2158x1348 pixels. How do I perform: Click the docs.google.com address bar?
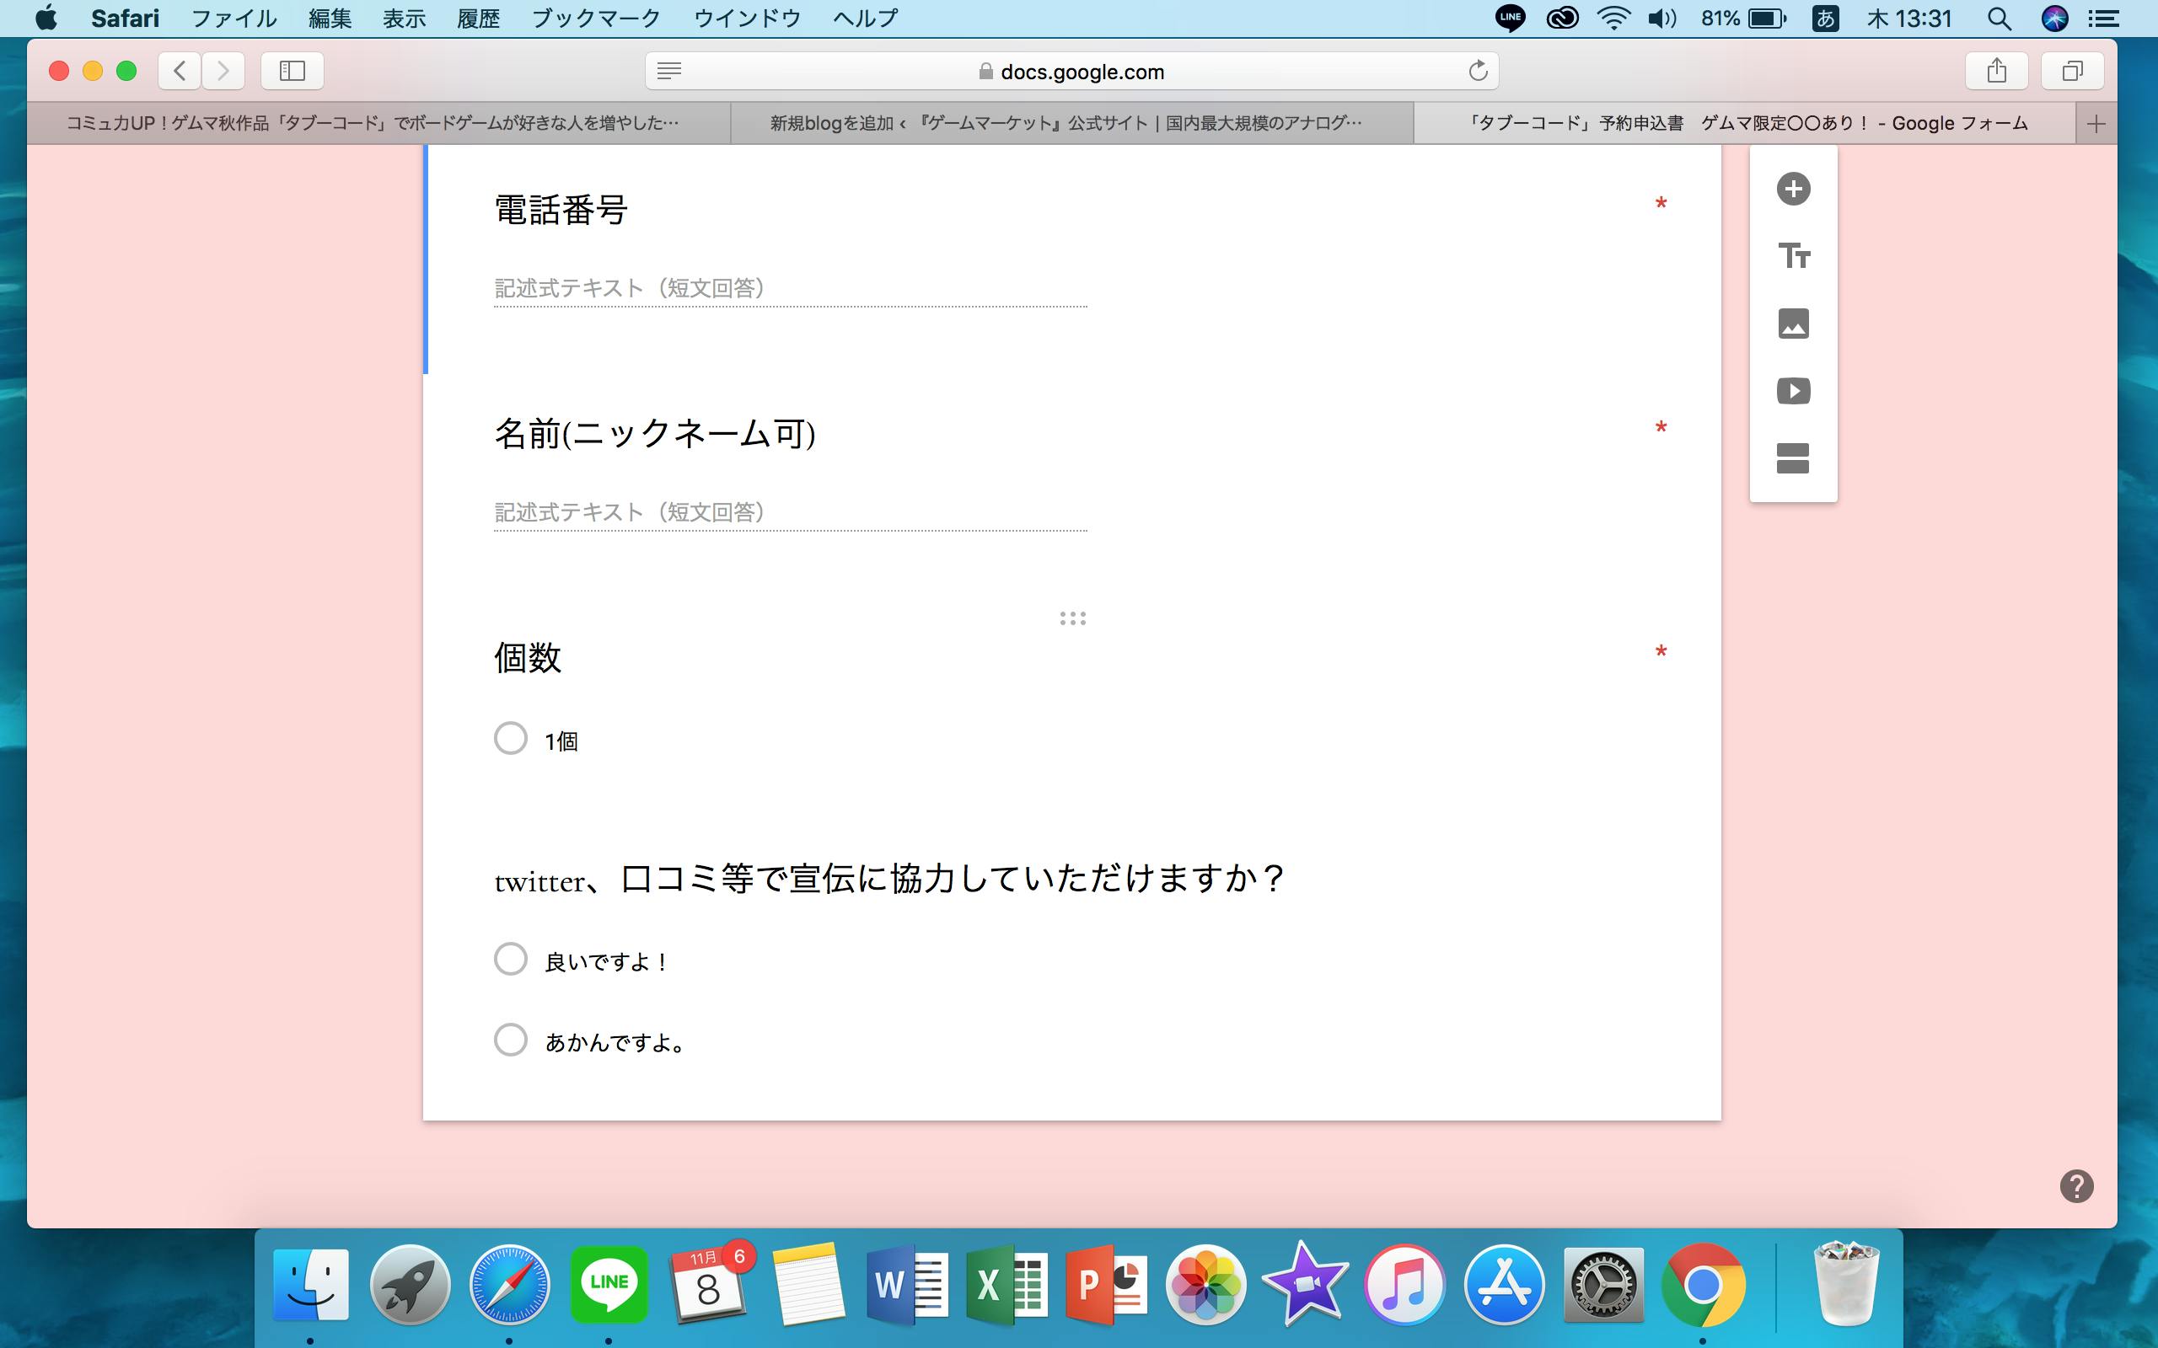(x=1081, y=72)
